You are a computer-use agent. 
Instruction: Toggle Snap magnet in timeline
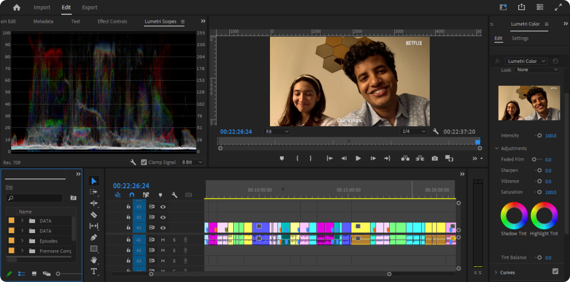[131, 195]
